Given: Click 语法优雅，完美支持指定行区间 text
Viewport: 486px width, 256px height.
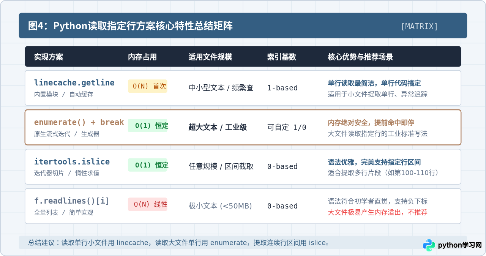Looking at the screenshot, I should point(374,162).
